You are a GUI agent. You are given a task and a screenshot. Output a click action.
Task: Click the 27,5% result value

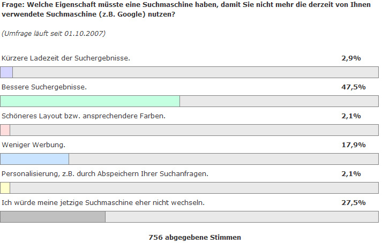pos(353,202)
